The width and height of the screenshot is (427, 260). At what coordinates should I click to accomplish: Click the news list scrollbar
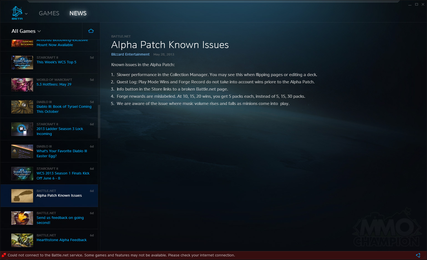[x=99, y=122]
